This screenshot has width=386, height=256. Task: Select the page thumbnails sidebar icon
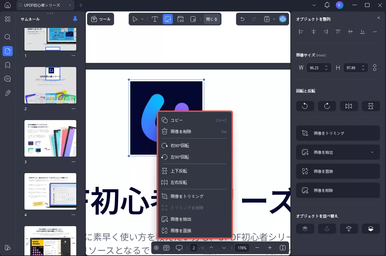8,51
